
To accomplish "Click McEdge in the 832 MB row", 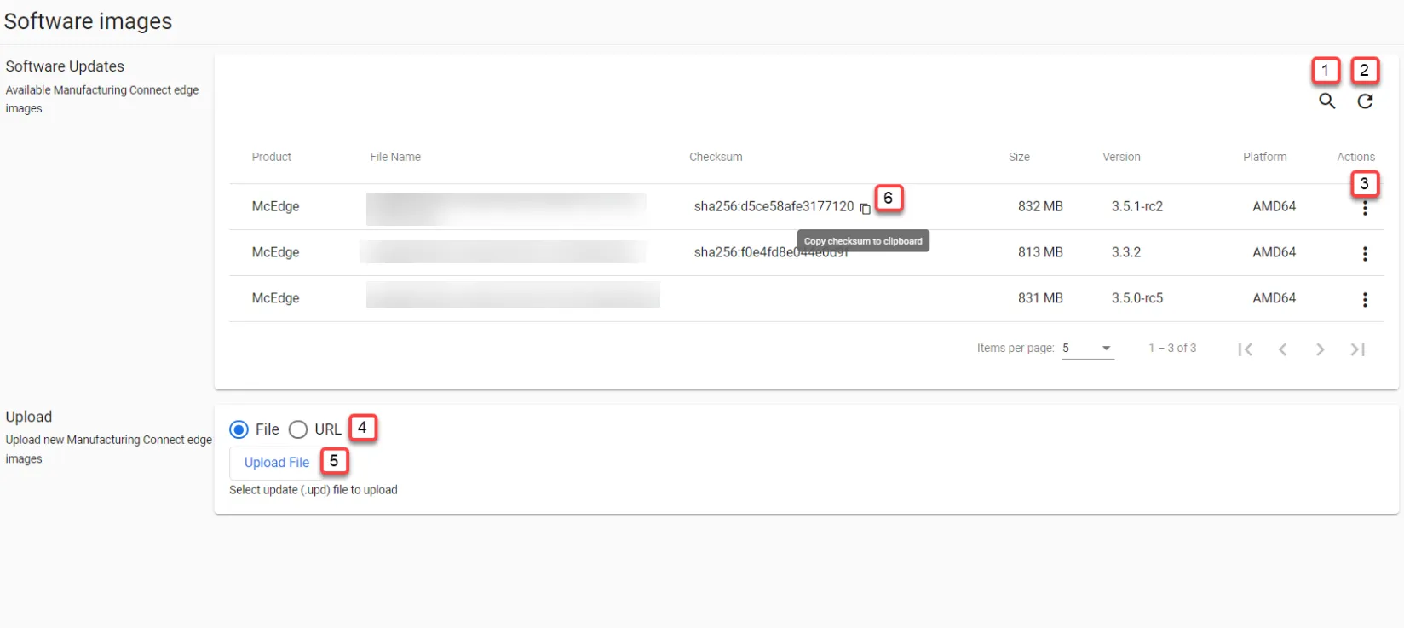I will click(x=275, y=206).
